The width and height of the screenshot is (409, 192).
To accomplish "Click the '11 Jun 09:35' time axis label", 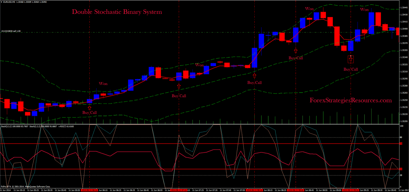I will (377, 190).
